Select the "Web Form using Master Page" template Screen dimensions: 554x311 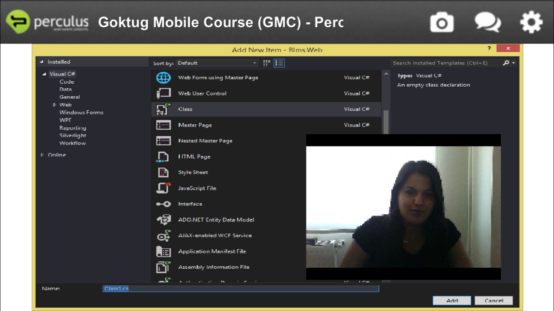coord(218,78)
